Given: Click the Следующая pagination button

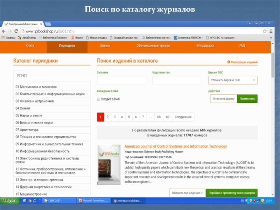Looking at the screenshot, I should click(x=183, y=117).
